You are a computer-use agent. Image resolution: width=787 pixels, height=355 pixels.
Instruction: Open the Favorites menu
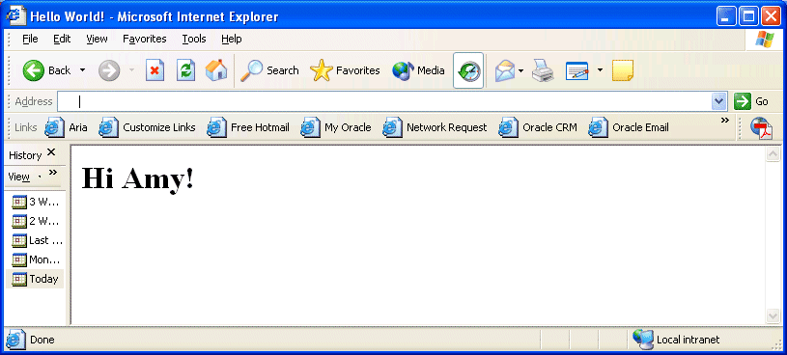(x=145, y=39)
